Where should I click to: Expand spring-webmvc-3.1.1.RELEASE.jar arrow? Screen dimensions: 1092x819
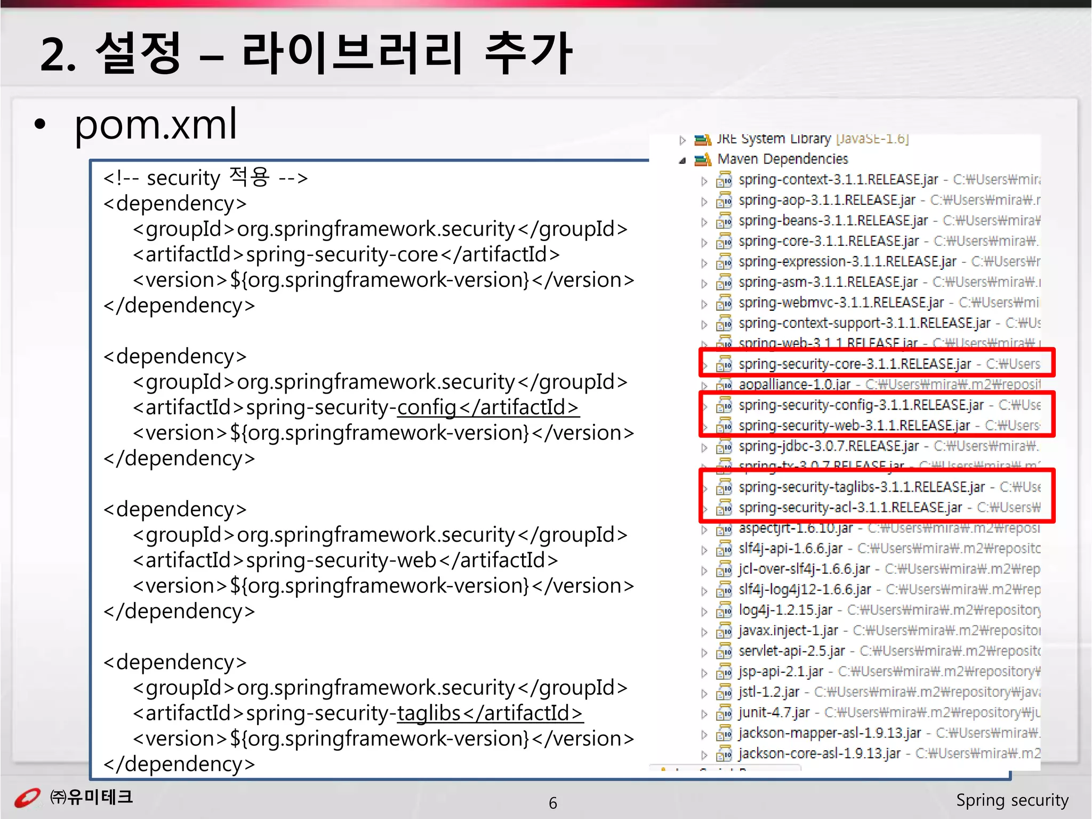click(704, 304)
